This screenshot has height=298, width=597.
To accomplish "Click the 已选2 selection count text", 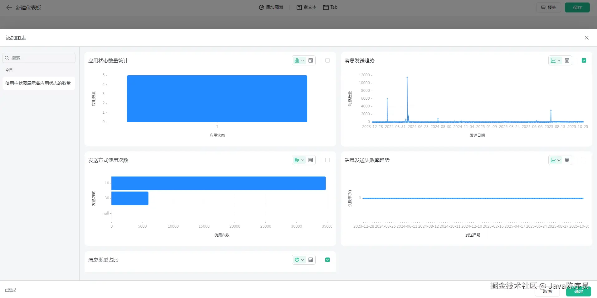I will coord(10,290).
